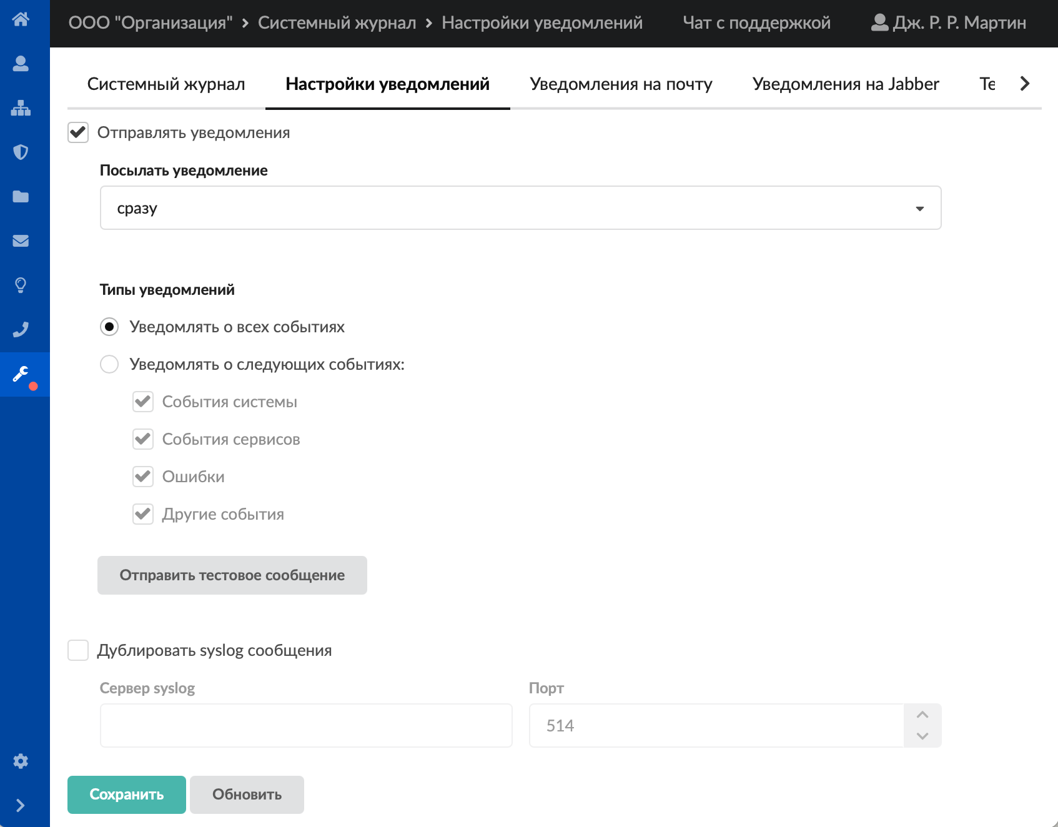Click Настройки уведомлений breadcrumb in header
This screenshot has height=827, width=1058.
[x=542, y=22]
